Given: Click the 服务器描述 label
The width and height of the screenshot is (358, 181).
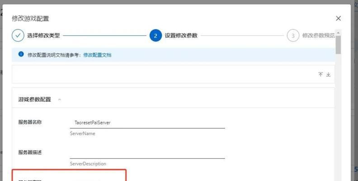Looking at the screenshot, I should (x=30, y=152).
